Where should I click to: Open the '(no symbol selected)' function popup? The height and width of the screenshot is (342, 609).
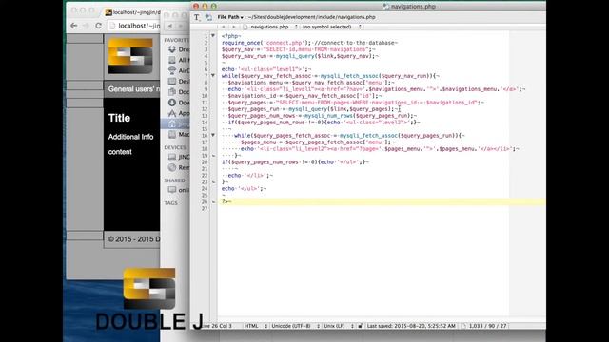(x=332, y=27)
